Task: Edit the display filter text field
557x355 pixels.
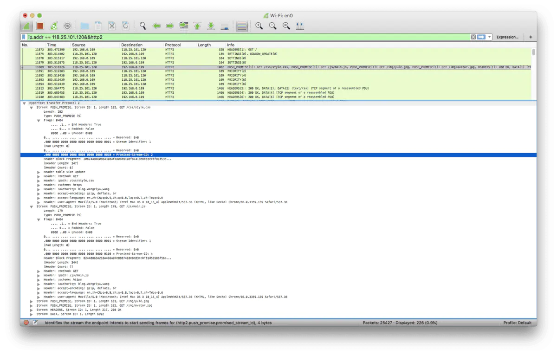Action: (x=248, y=37)
